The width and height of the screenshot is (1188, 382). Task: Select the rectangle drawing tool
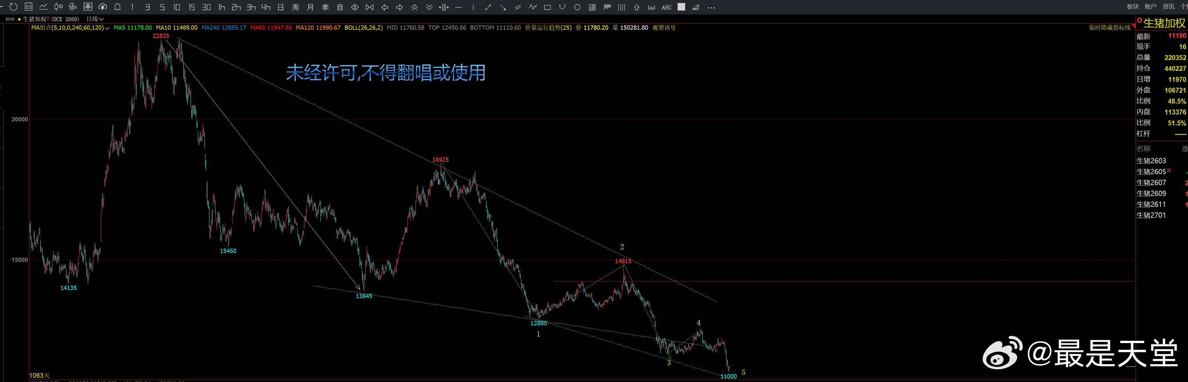tap(547, 7)
